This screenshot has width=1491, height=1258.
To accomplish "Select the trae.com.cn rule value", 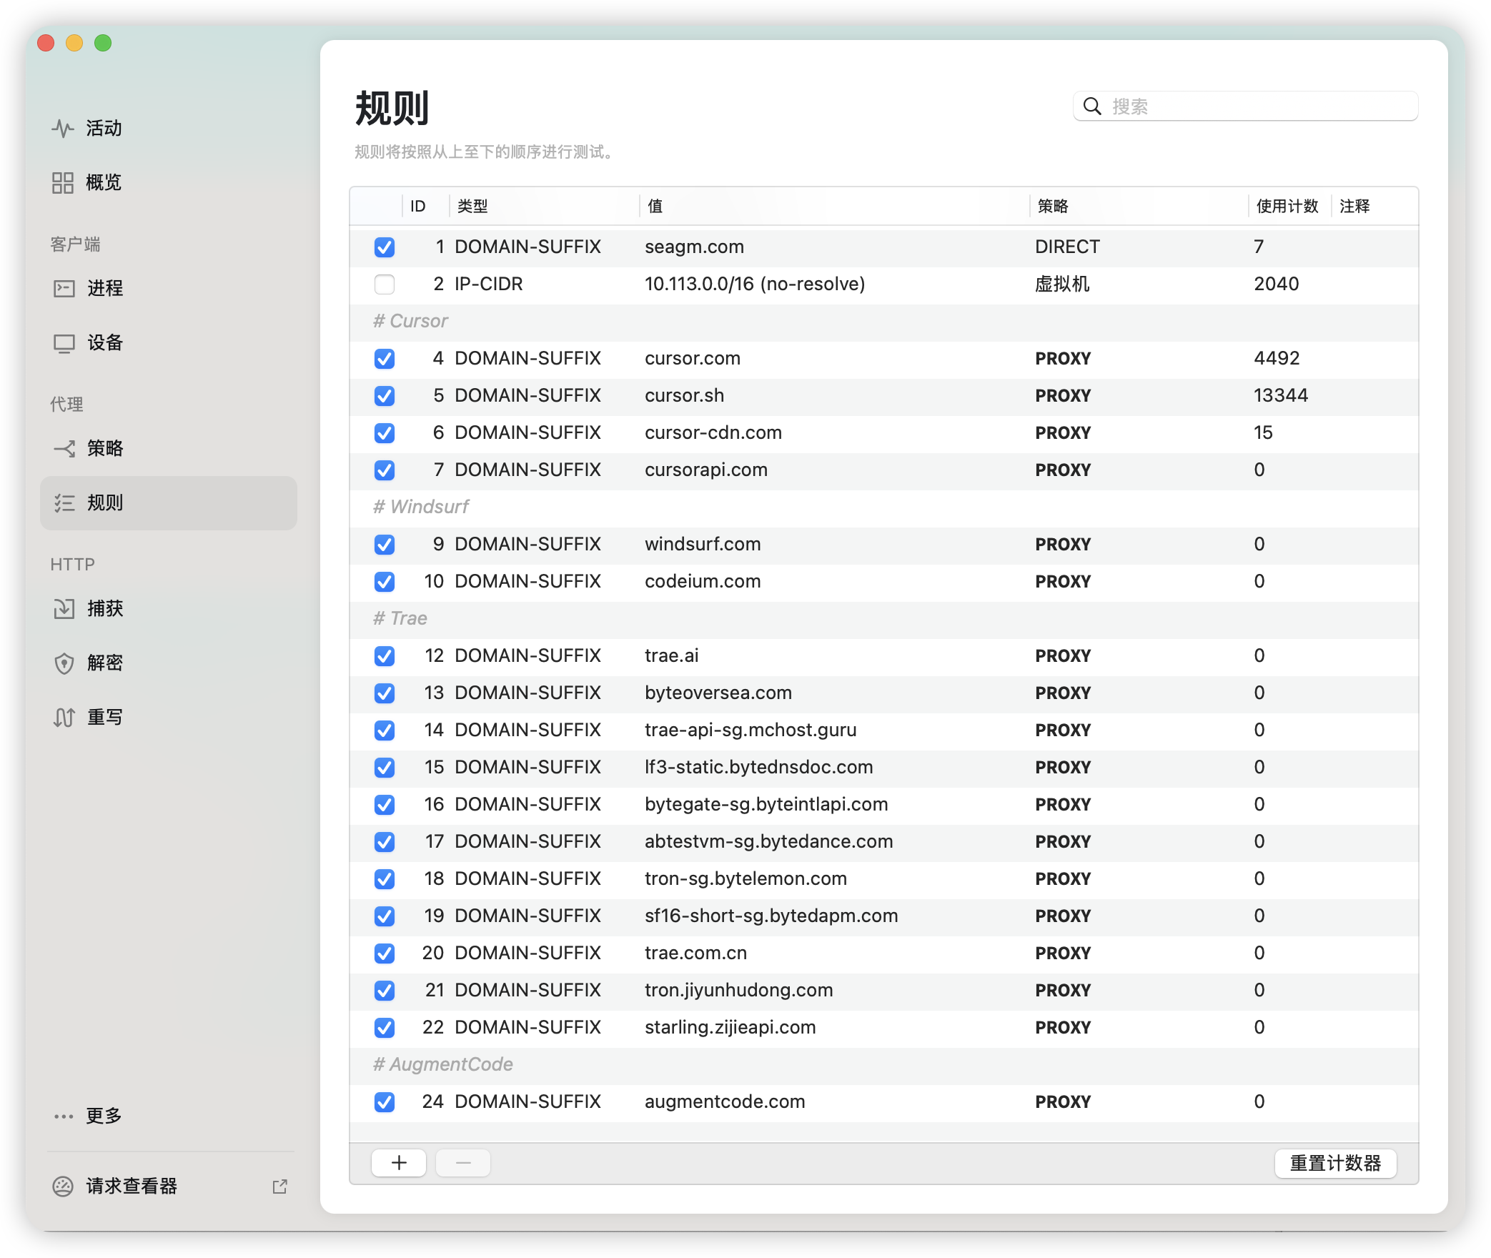I will coord(695,954).
